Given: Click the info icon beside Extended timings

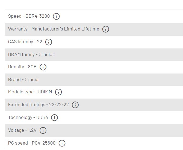Looking at the screenshot, I should [x=75, y=105].
